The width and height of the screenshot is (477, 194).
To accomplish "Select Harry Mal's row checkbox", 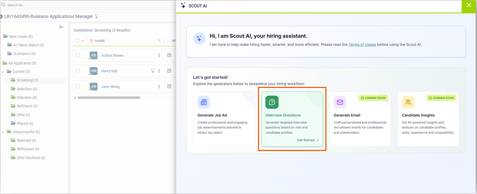I will coord(77,71).
